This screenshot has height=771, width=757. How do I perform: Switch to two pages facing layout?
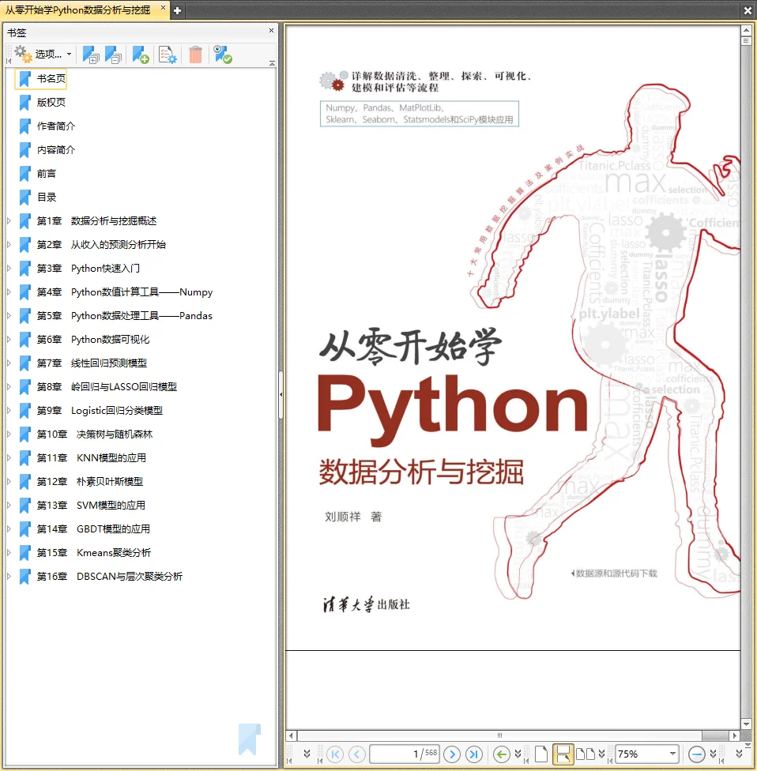[x=586, y=754]
